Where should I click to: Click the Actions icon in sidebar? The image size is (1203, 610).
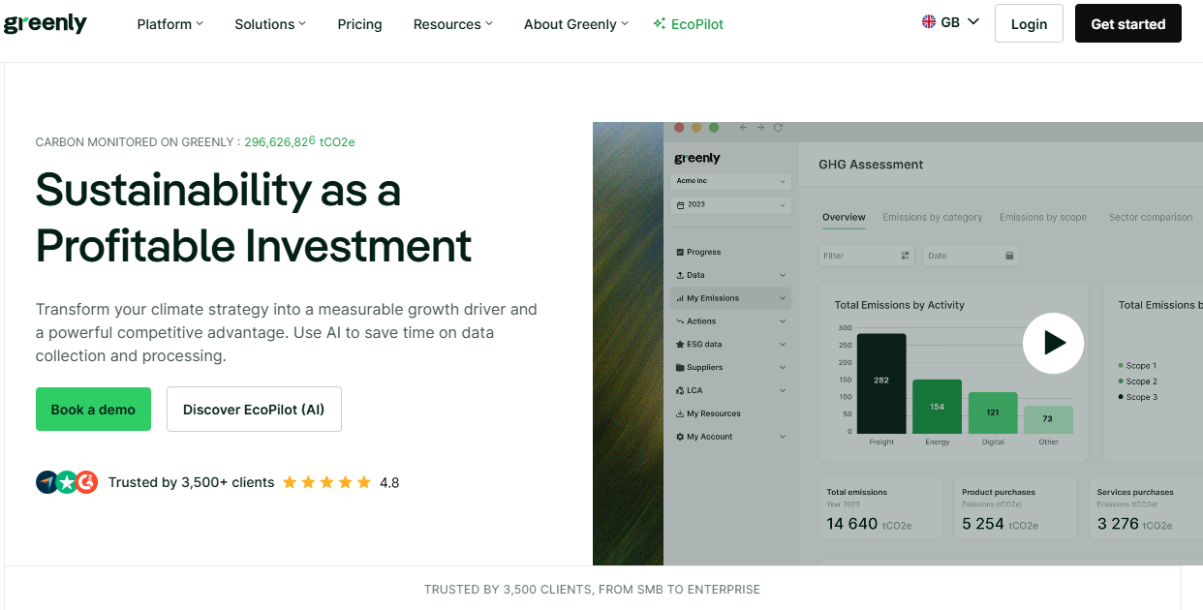(x=680, y=321)
